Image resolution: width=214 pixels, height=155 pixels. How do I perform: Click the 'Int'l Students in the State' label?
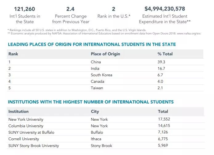tap(25, 19)
